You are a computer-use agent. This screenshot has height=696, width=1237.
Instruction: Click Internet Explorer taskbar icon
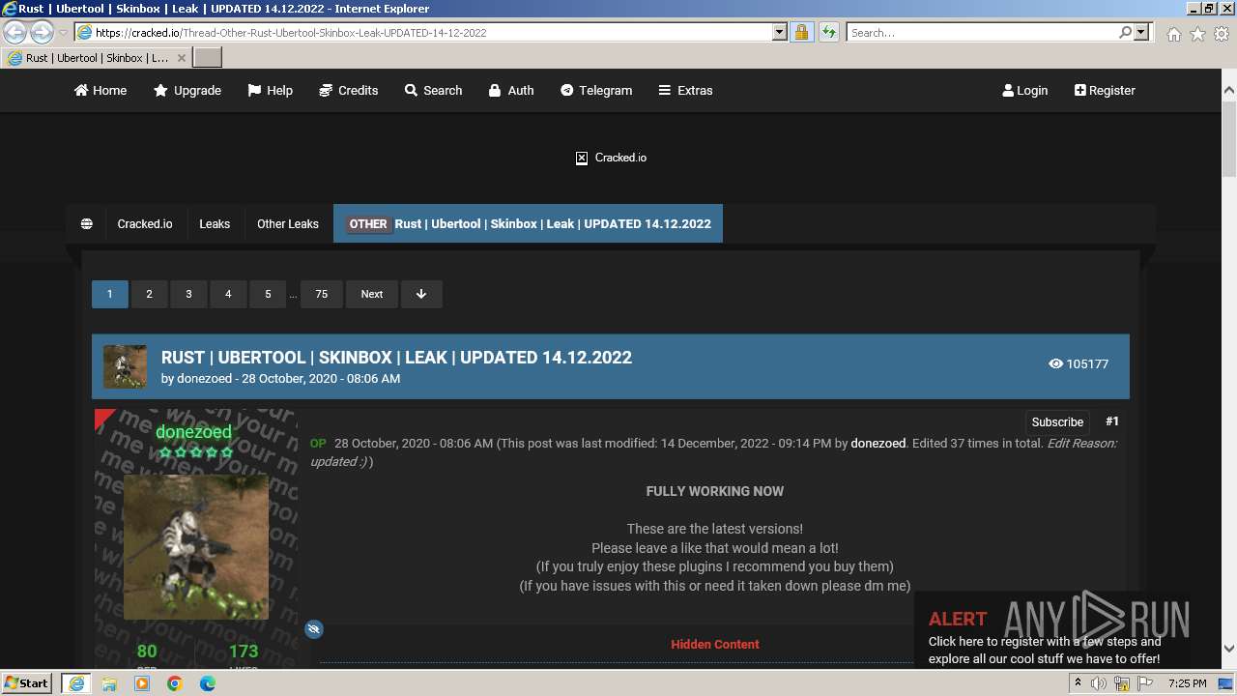[76, 683]
